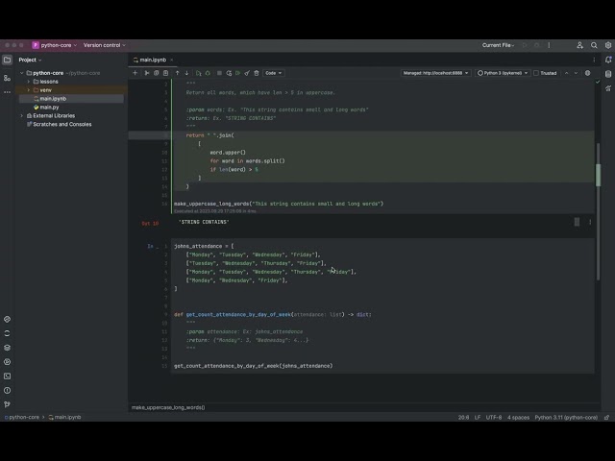Open the title bar vertical-dots menu
615x461 pixels.
pos(549,45)
